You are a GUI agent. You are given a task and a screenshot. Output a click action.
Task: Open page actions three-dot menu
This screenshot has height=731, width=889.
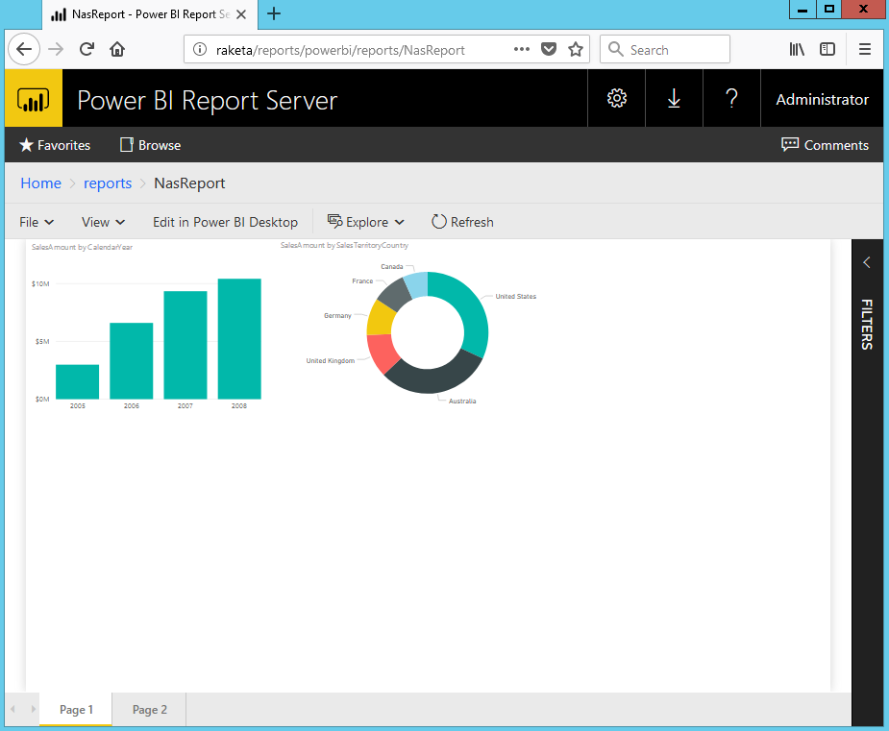click(x=522, y=49)
